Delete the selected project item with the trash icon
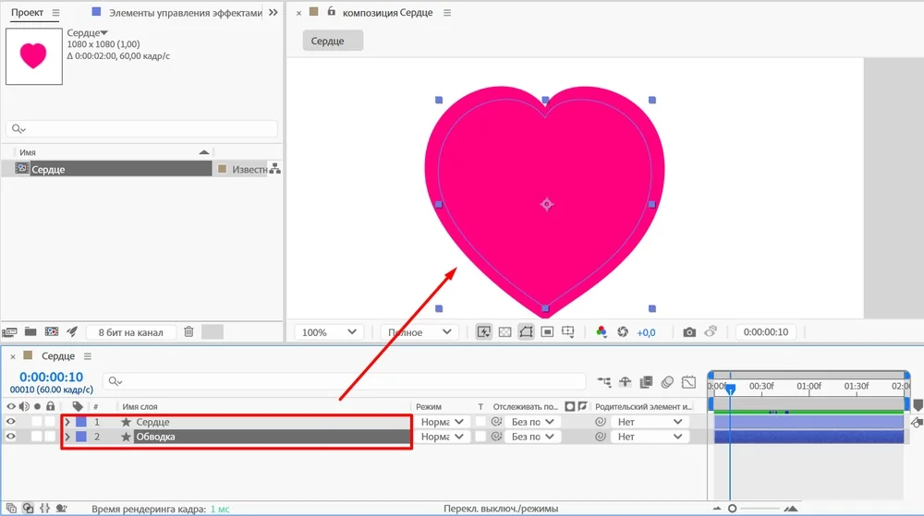 pos(188,331)
